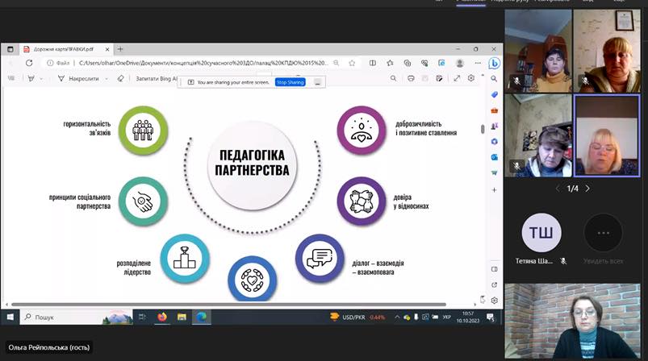
Task: Open Edge sidebar search icon
Action: [x=494, y=78]
